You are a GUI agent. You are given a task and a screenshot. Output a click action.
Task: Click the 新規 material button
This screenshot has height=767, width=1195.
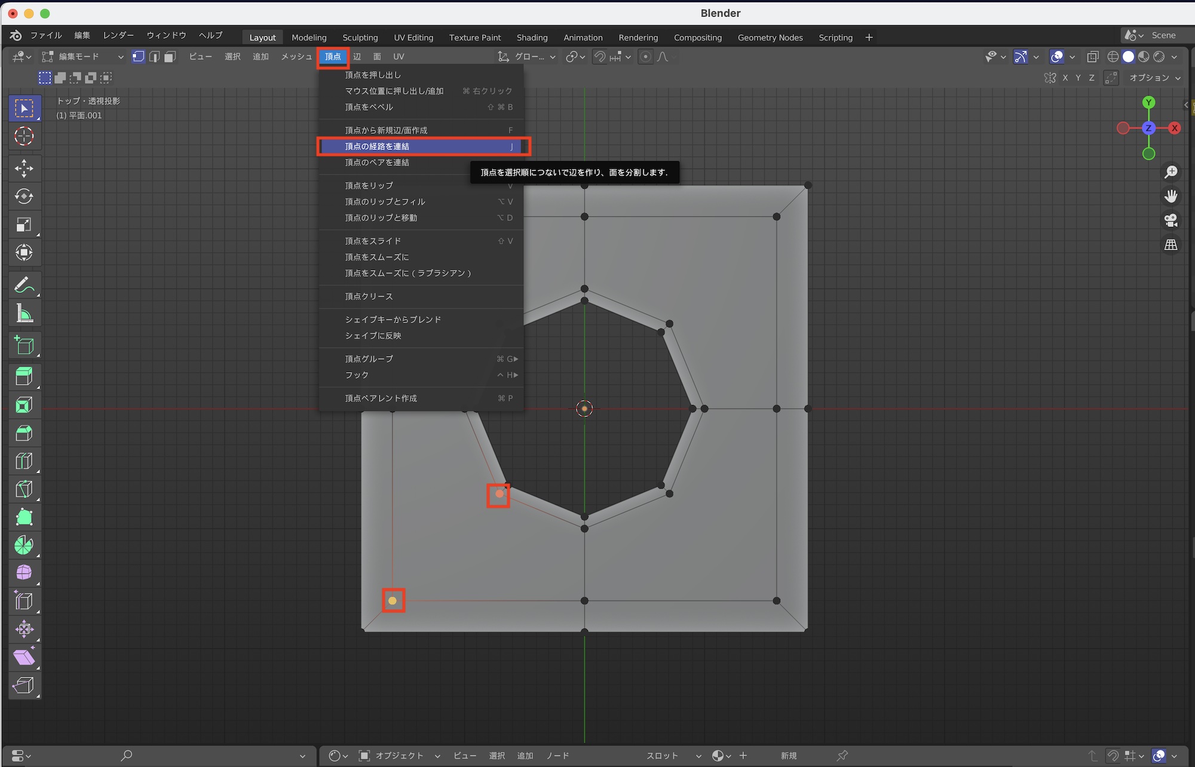789,756
